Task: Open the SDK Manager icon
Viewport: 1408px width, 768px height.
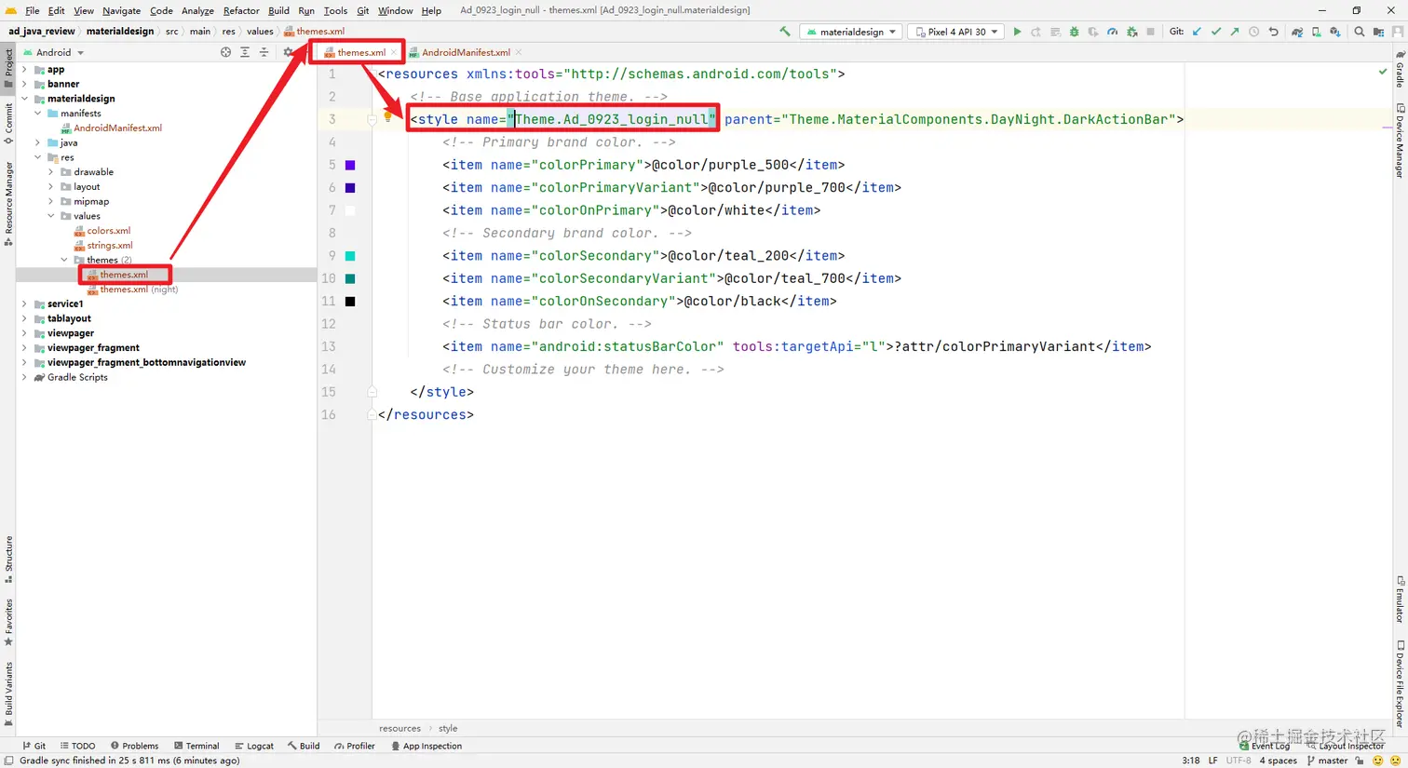Action: click(x=1335, y=32)
